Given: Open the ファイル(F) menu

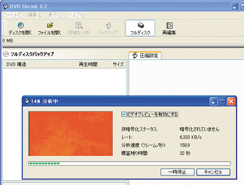Looking at the screenshot, I should 13,15.
